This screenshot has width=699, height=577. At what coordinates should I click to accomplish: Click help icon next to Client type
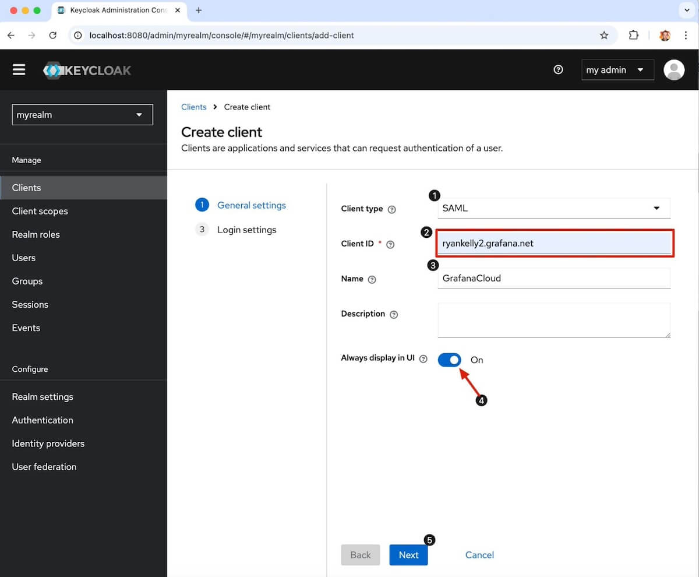[x=392, y=209]
